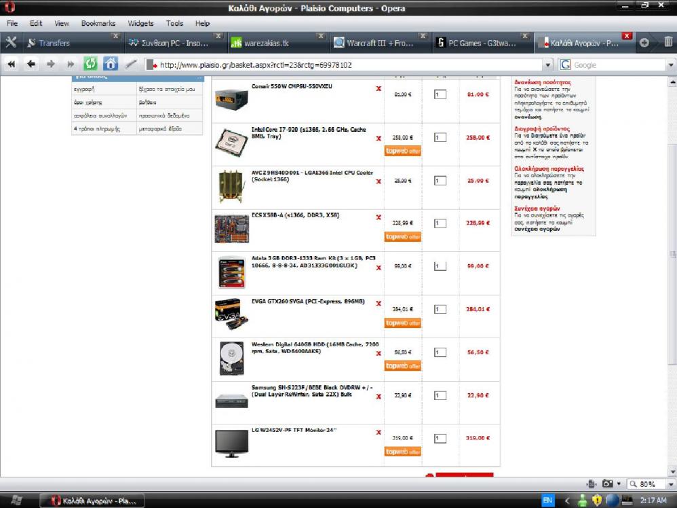Close the Καλάθι Αγορών tab
677x508 pixels.
[x=627, y=36]
